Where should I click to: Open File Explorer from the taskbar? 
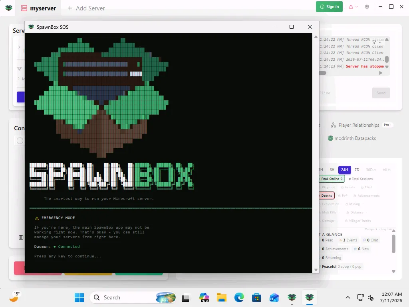click(221, 297)
